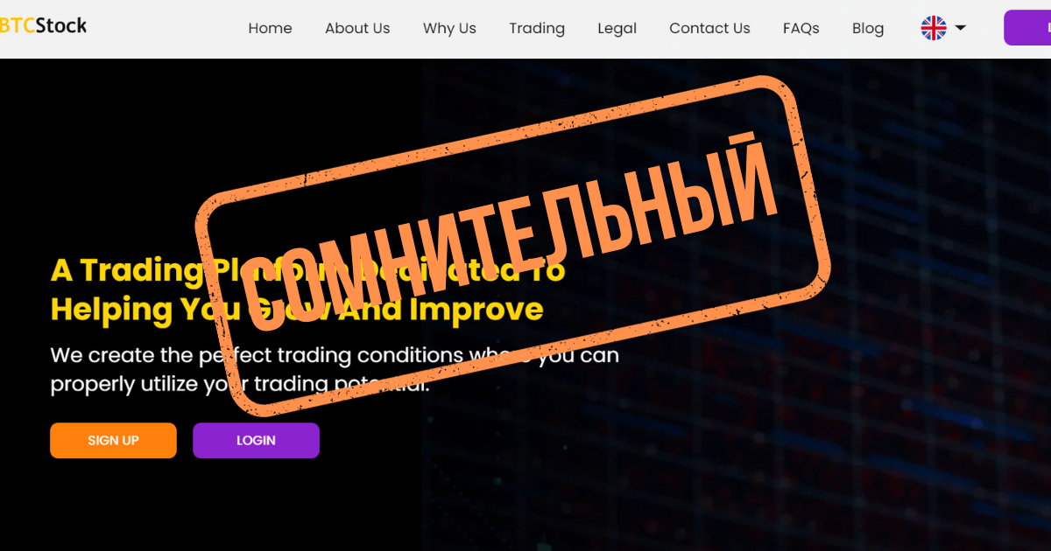Click the purple button in top-right header

(1027, 28)
